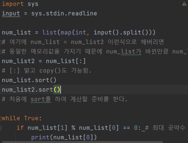
Task: Click 'sys.stdin.readline' expression
Action: [64, 13]
